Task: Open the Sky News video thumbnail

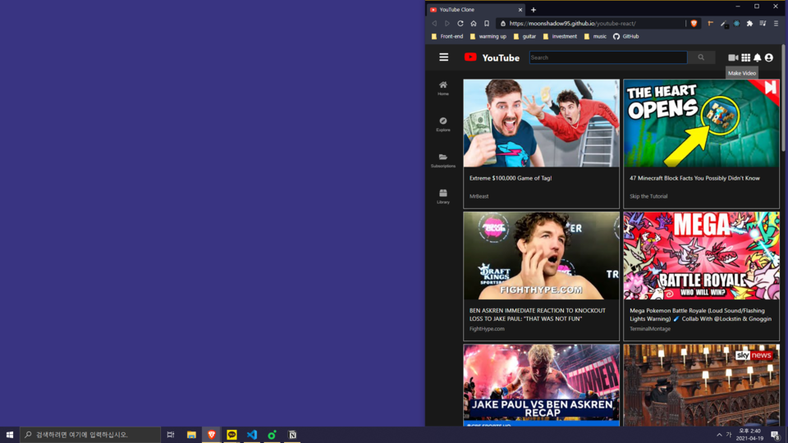Action: click(701, 385)
